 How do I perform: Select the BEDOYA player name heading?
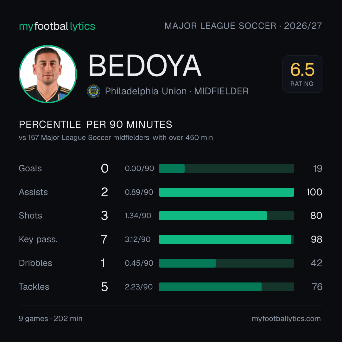click(145, 66)
